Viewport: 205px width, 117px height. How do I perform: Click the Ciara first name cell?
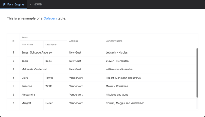(x=32, y=78)
